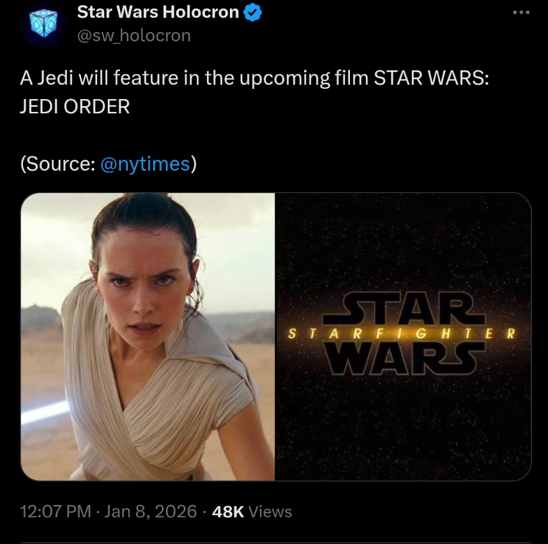The image size is (548, 544).
Task: Click the word STAR in the logo
Action: (404, 309)
